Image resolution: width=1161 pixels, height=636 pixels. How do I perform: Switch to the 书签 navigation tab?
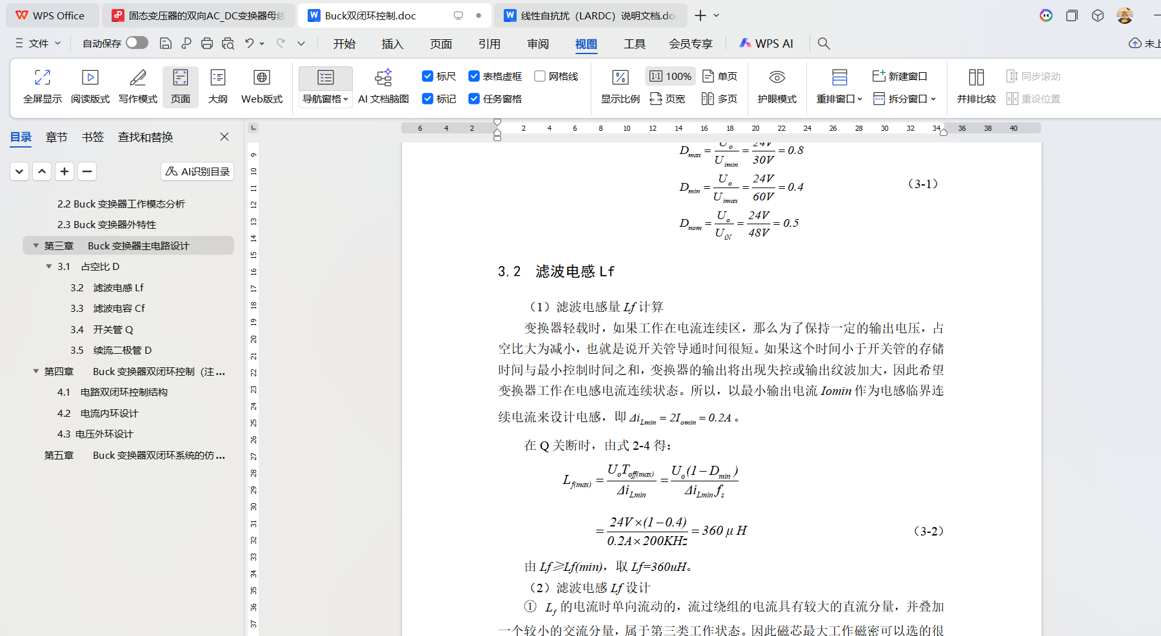click(93, 137)
